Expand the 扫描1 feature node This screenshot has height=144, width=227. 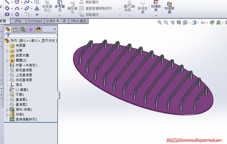(7, 115)
